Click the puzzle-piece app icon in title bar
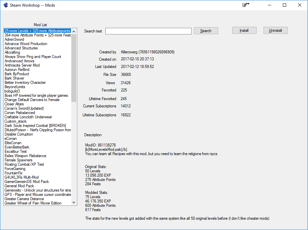The height and width of the screenshot is (230, 308). coord(5,5)
